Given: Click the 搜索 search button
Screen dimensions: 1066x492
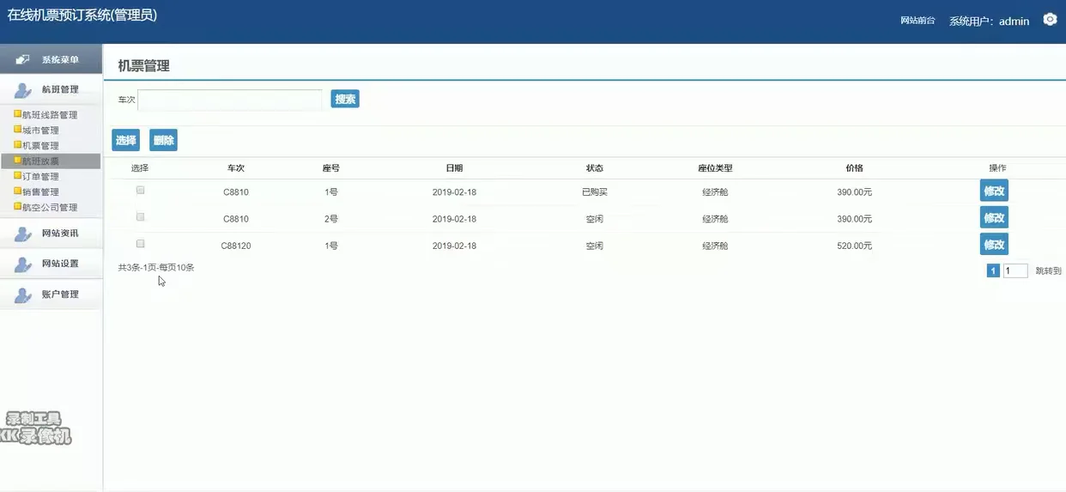Looking at the screenshot, I should coord(345,99).
